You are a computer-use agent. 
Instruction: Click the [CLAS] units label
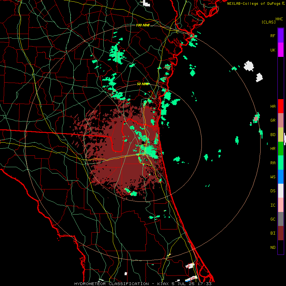[269, 22]
